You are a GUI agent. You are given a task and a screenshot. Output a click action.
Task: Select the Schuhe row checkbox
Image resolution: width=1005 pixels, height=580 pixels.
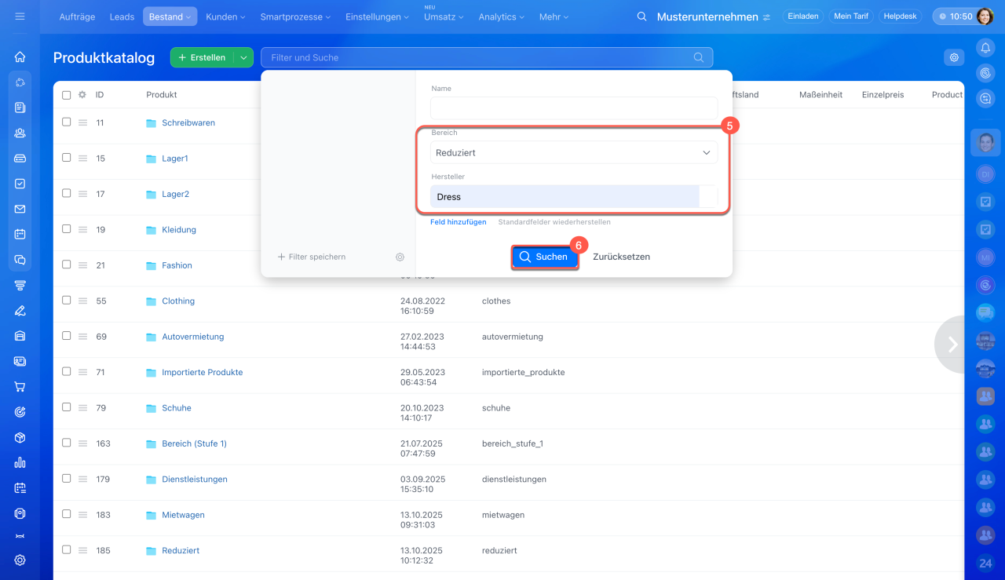66,407
